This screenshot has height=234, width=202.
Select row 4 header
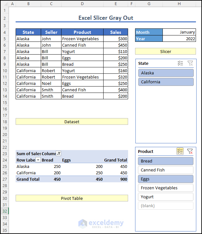[x=5, y=32]
